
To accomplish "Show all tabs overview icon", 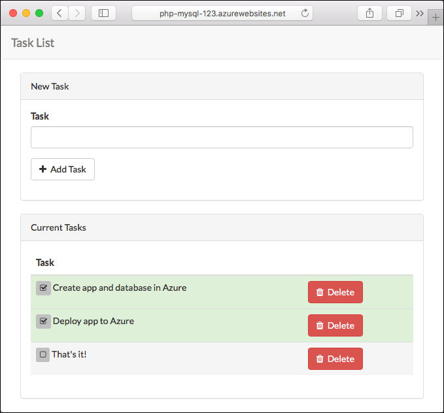I will (x=399, y=13).
